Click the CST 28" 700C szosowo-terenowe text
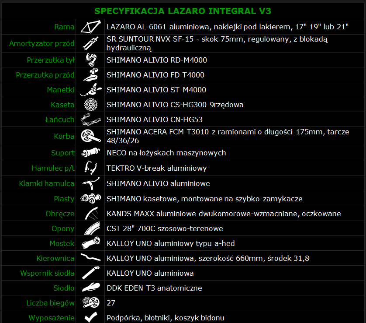 click(x=165, y=228)
